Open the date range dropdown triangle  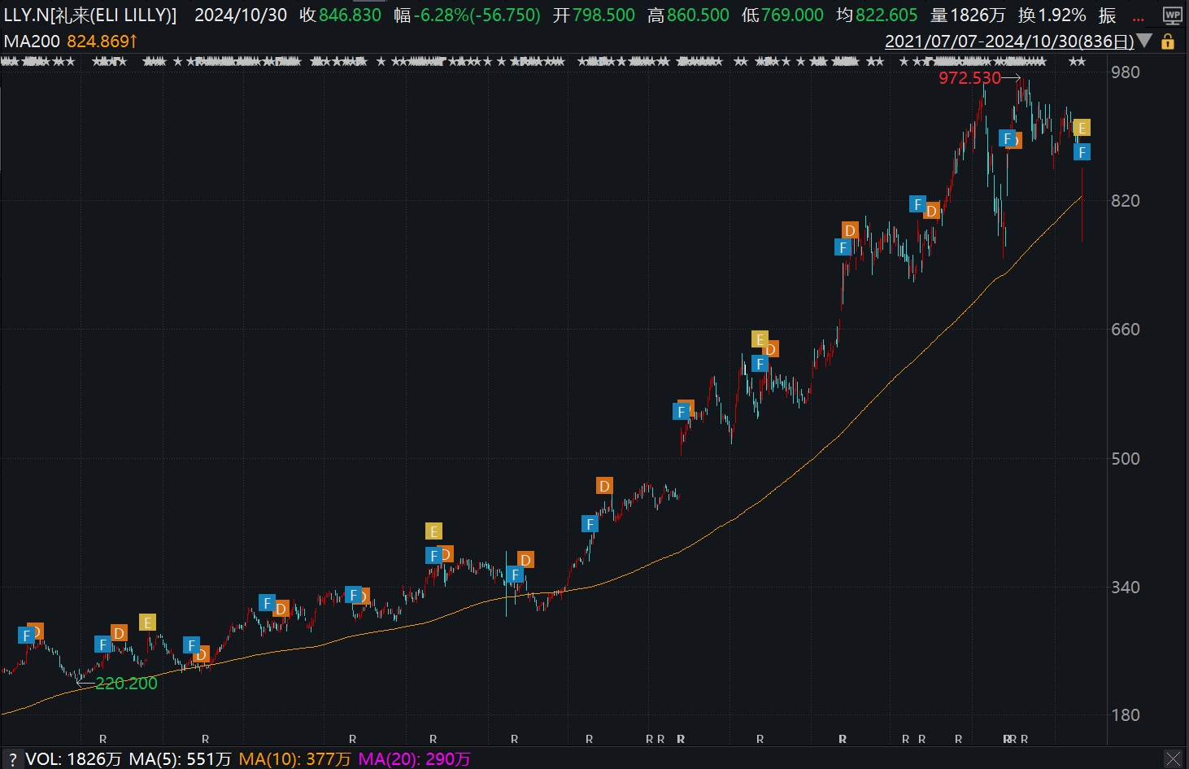(x=1144, y=41)
